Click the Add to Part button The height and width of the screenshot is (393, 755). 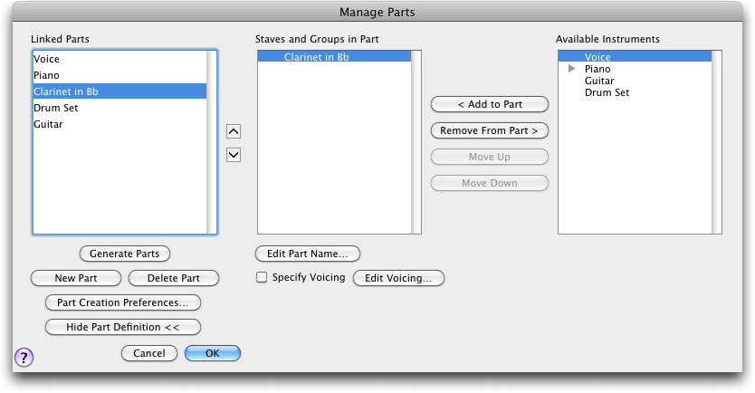tap(490, 104)
